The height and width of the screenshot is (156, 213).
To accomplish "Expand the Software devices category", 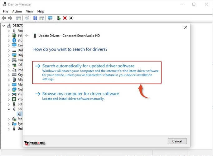I will (9, 104).
